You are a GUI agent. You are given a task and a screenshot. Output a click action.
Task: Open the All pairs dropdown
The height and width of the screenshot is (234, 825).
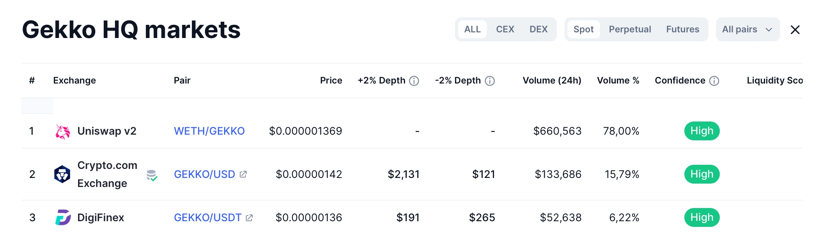pos(747,29)
